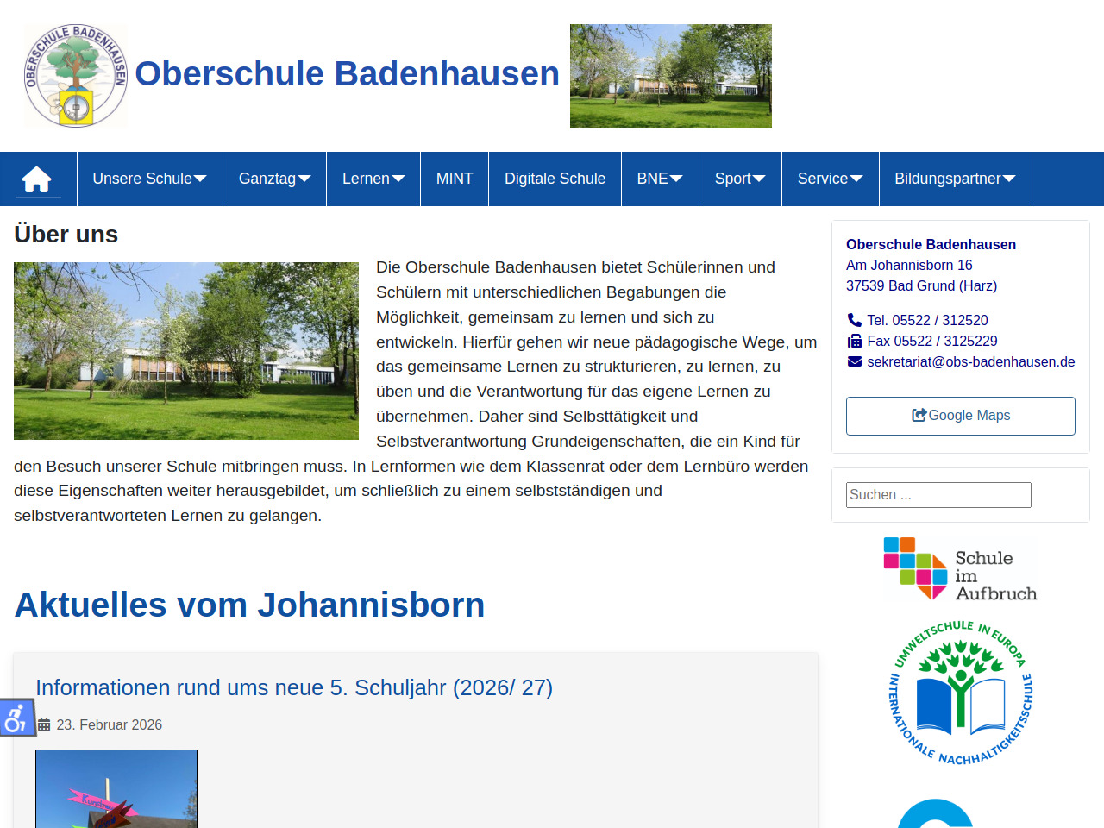
Task: Click the fax icon beside fax number
Action: [855, 341]
